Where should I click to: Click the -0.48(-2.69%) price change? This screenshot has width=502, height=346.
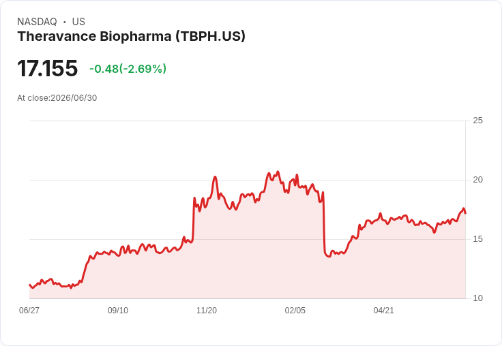[128, 69]
